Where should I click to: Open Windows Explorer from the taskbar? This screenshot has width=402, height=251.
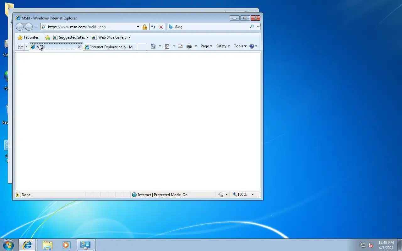[47, 245]
